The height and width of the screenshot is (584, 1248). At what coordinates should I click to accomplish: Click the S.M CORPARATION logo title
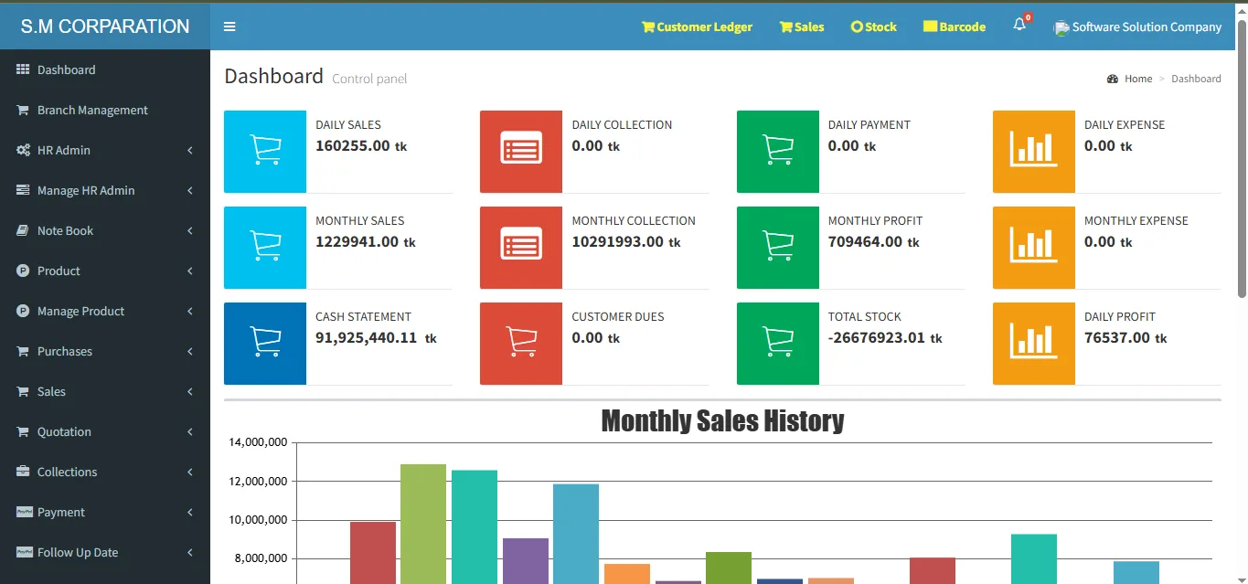105,27
